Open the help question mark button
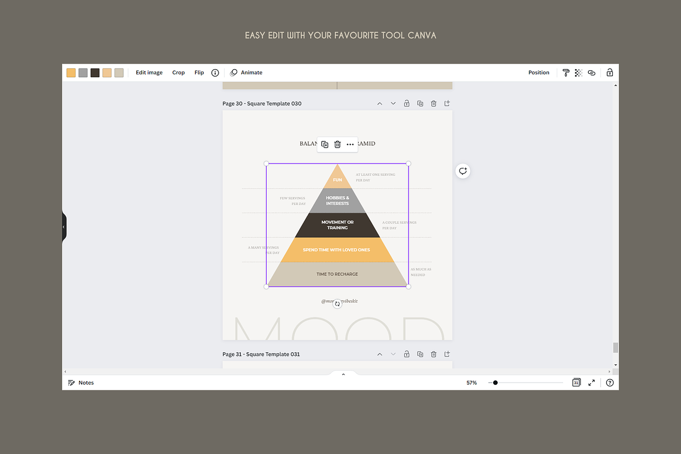Viewport: 681px width, 454px height. [x=610, y=383]
